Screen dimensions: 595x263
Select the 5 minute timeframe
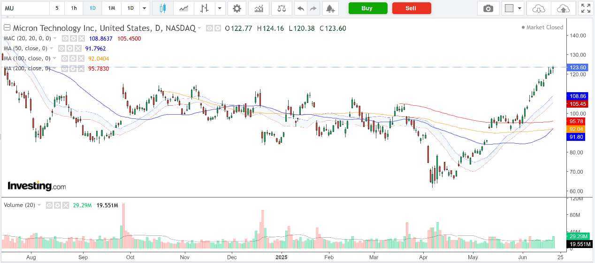click(57, 8)
